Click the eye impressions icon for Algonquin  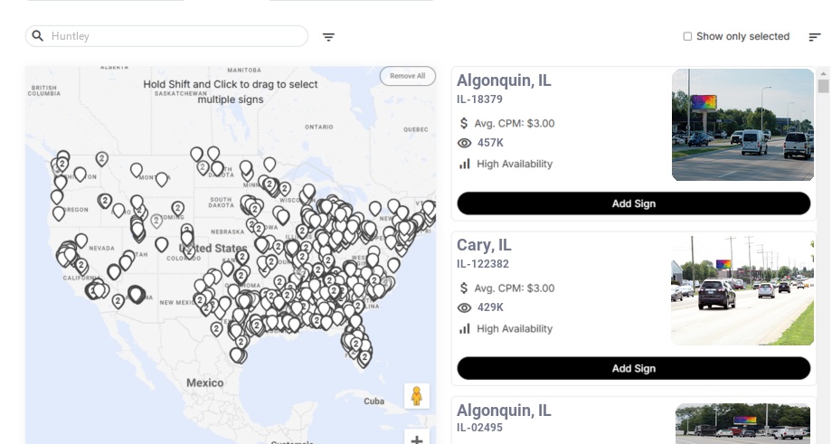point(465,143)
